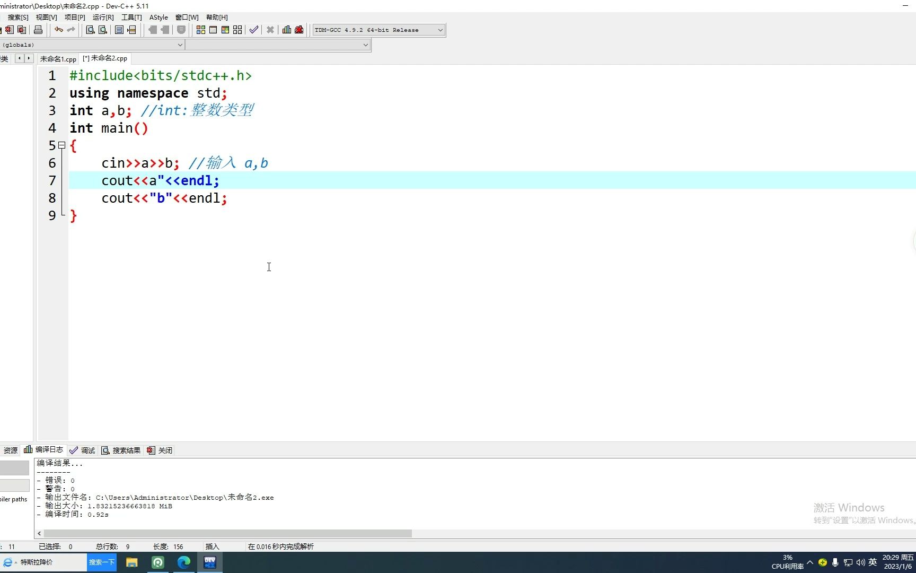Click the Stop Execution X icon
Image resolution: width=916 pixels, height=573 pixels.
(x=270, y=30)
